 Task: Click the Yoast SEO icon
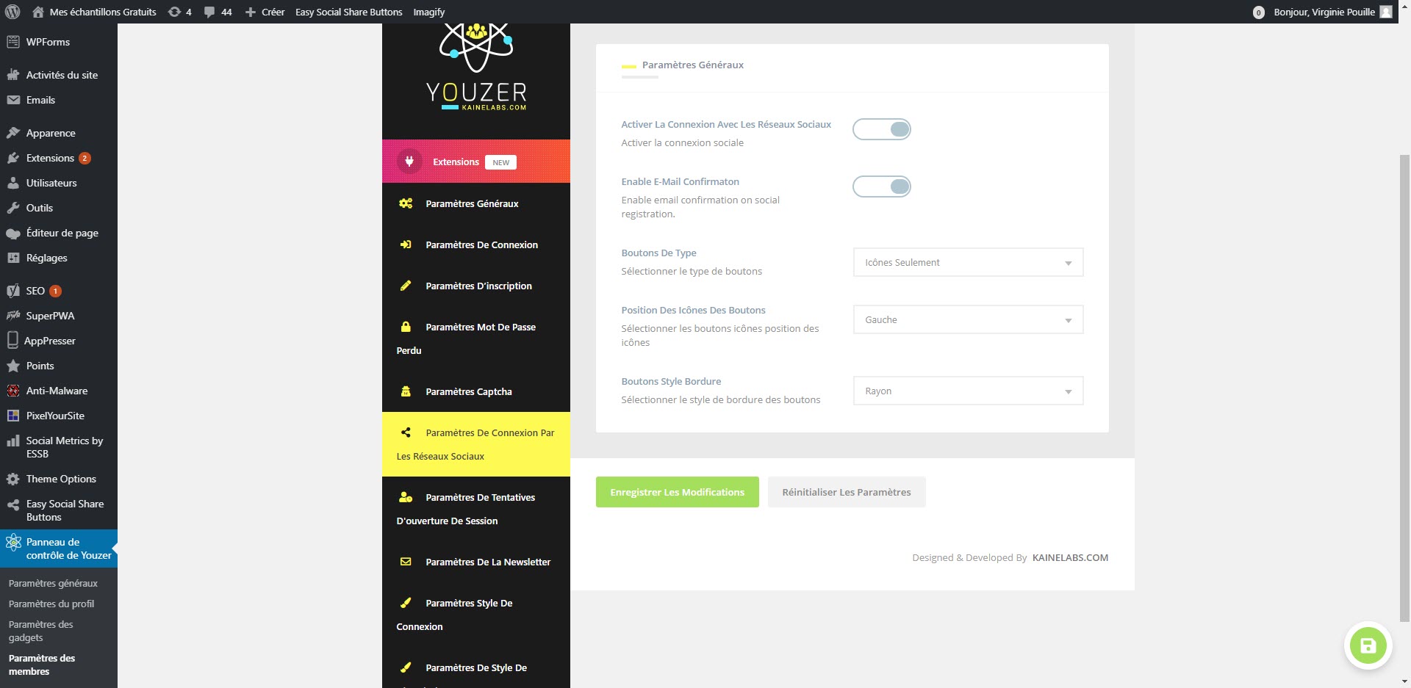(x=13, y=291)
